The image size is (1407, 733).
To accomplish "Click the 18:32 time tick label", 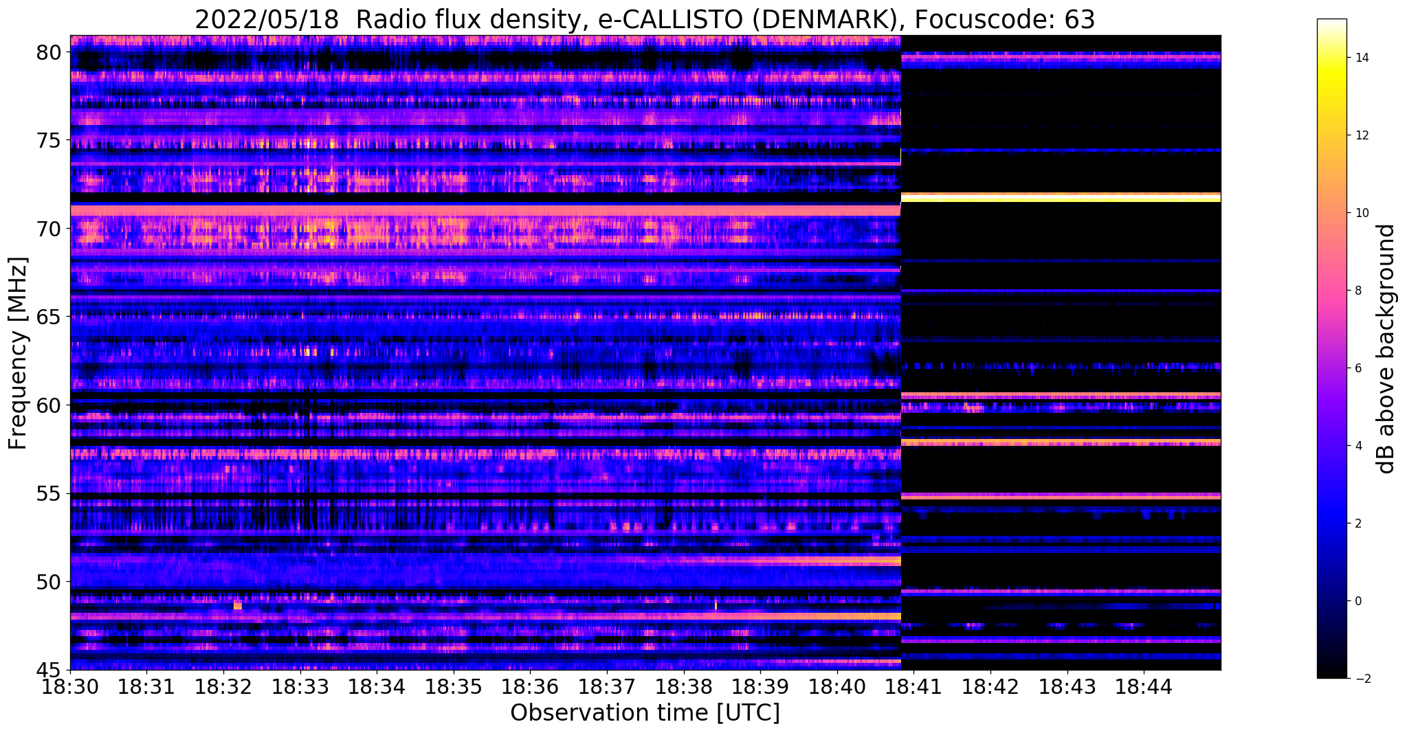I will pos(223,686).
